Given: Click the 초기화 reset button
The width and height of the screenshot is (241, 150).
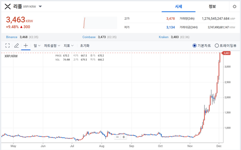Looking at the screenshot, I should coord(85,46).
